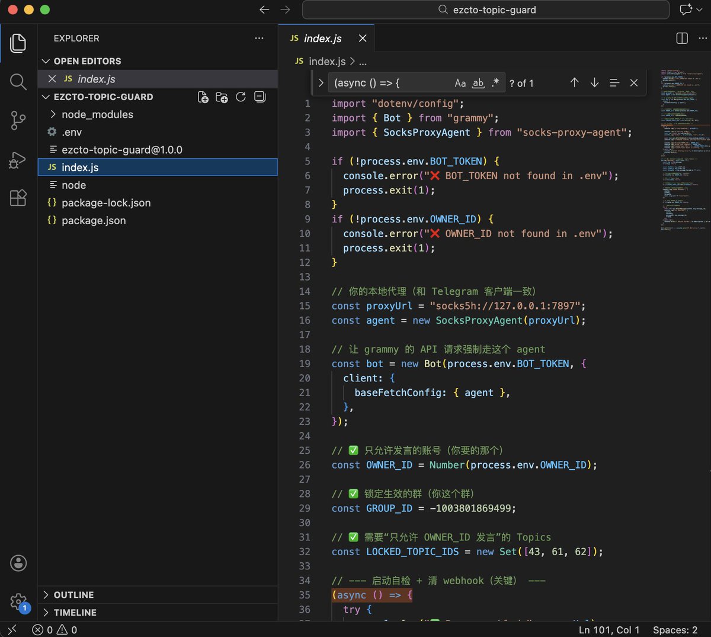The image size is (711, 637).
Task: Toggle Use Regular Expression in find
Action: (x=495, y=83)
